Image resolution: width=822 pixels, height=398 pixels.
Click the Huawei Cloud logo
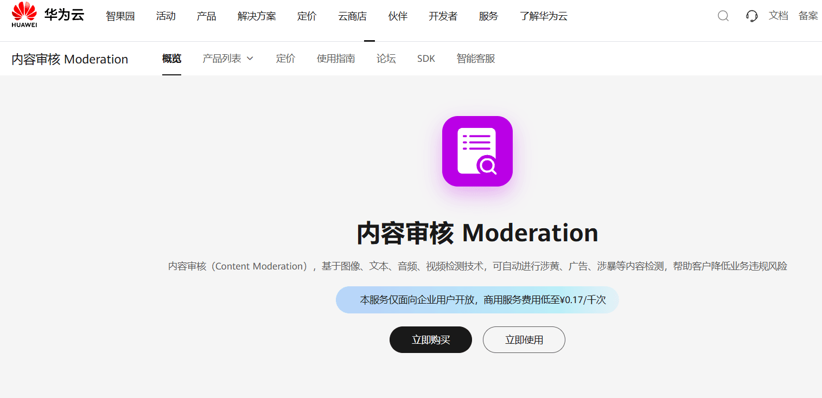[48, 15]
